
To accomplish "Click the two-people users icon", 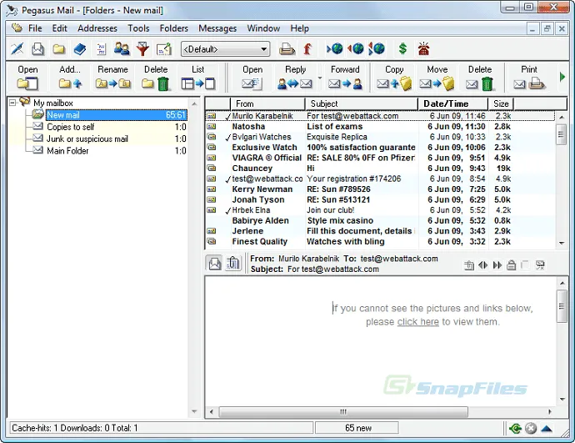I will (x=122, y=49).
